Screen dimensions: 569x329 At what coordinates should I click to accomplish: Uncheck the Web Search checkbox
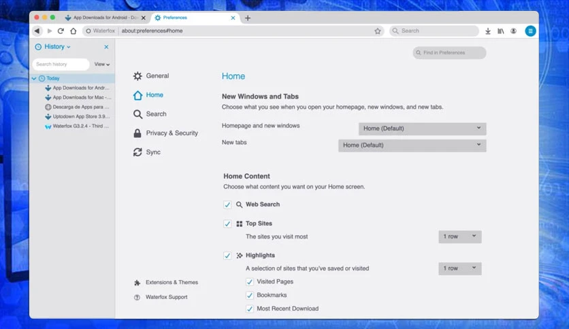click(227, 205)
